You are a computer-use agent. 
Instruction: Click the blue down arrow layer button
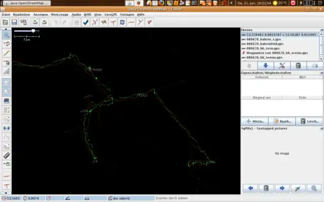265,66
